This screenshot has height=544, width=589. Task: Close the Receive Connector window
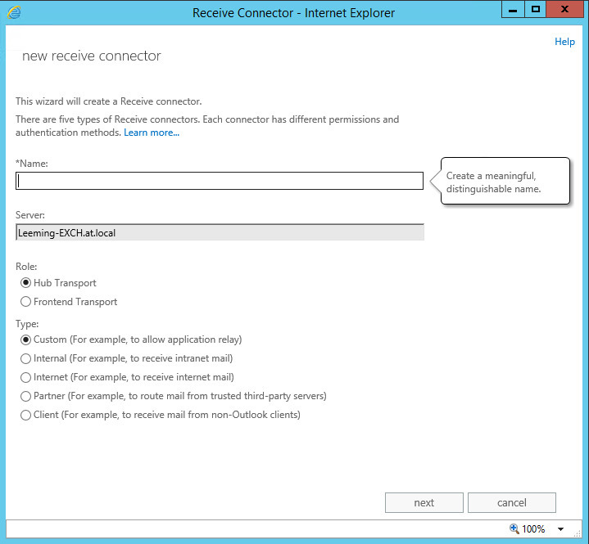pyautogui.click(x=564, y=9)
